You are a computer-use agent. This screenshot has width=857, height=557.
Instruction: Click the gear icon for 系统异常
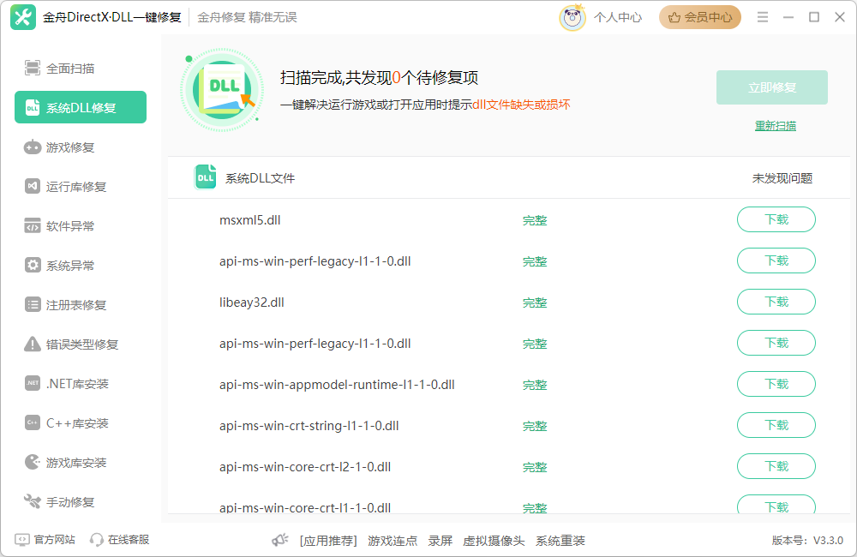(x=33, y=265)
